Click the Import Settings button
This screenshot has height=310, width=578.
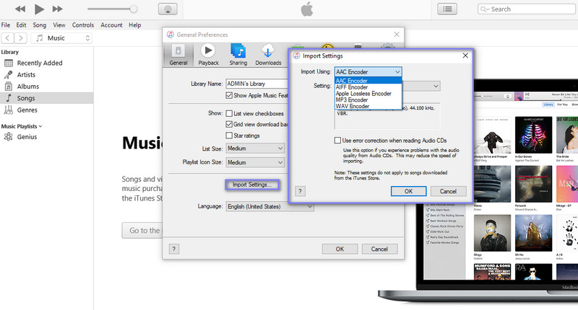[252, 185]
